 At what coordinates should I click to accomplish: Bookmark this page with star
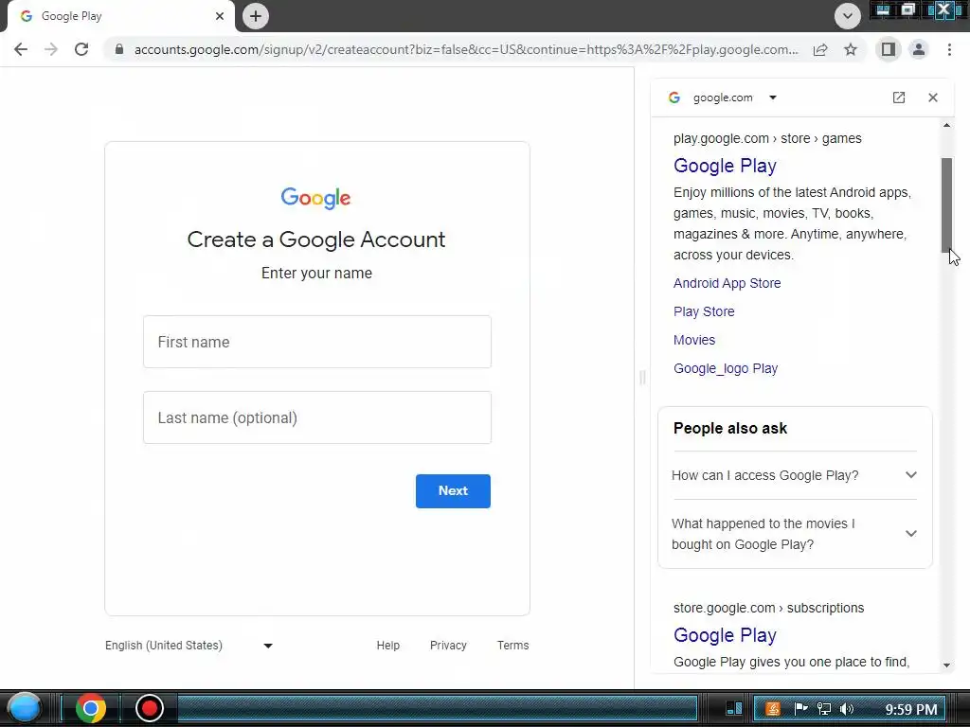click(851, 49)
